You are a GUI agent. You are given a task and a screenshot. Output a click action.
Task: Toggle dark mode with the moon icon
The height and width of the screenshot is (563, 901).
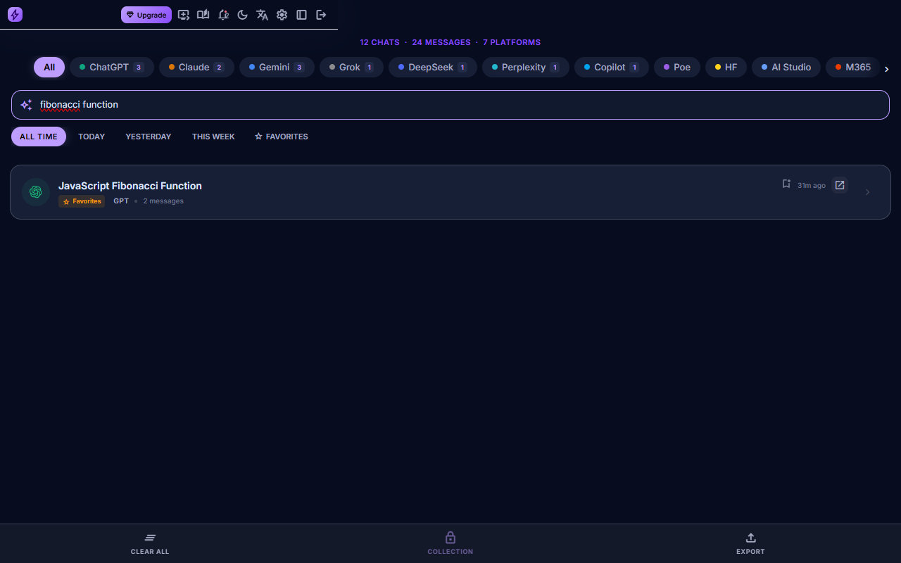click(x=243, y=15)
